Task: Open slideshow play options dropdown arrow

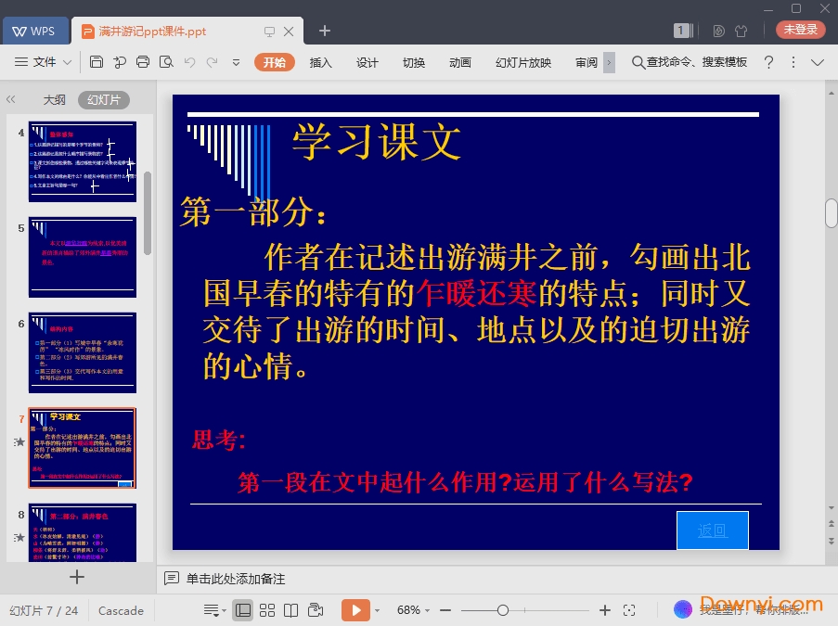Action: click(378, 610)
